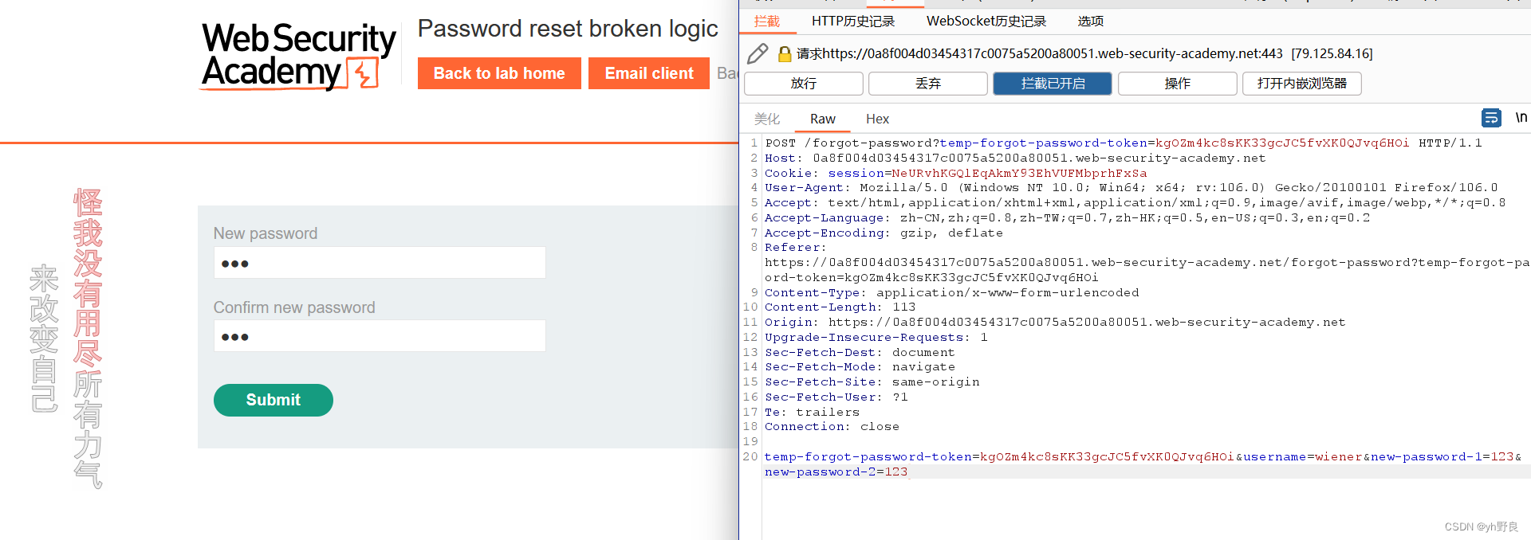The height and width of the screenshot is (540, 1531).
Task: Click the 丢弃 drop button
Action: pos(928,84)
